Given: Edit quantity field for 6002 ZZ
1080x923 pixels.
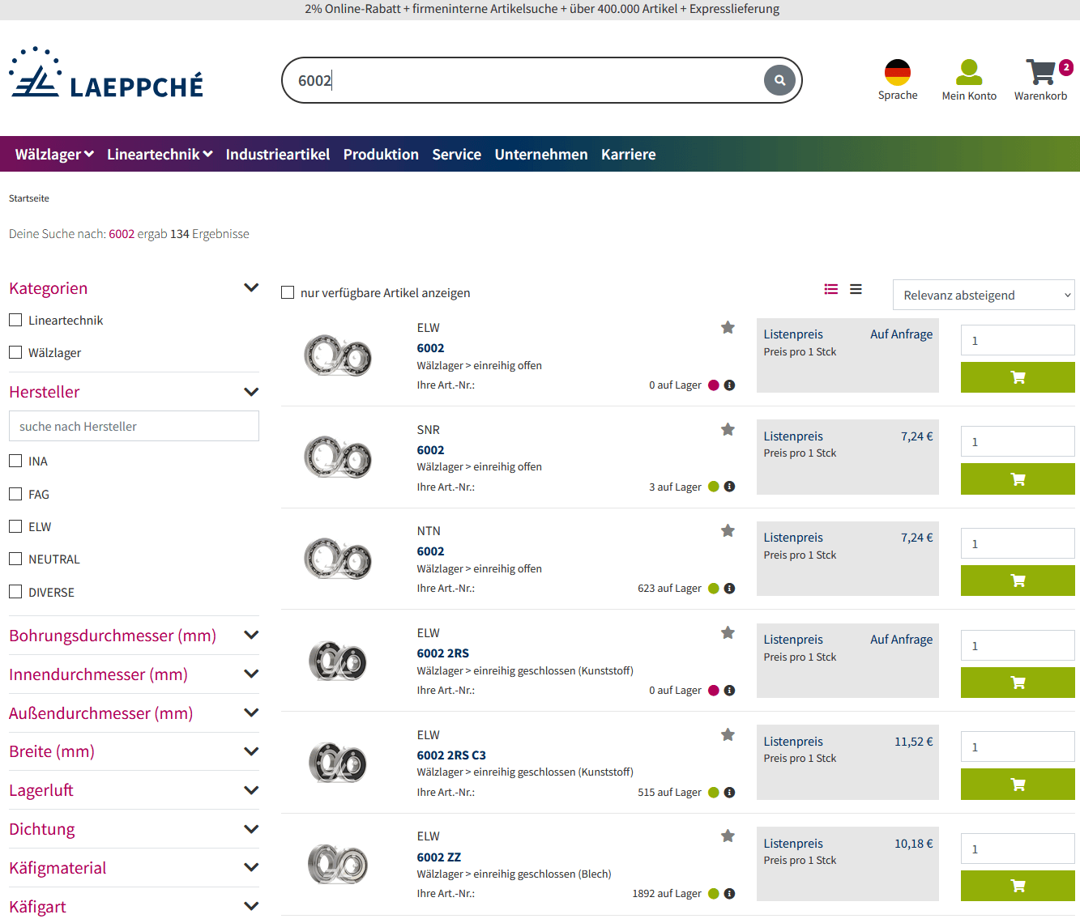Looking at the screenshot, I should pos(1018,849).
